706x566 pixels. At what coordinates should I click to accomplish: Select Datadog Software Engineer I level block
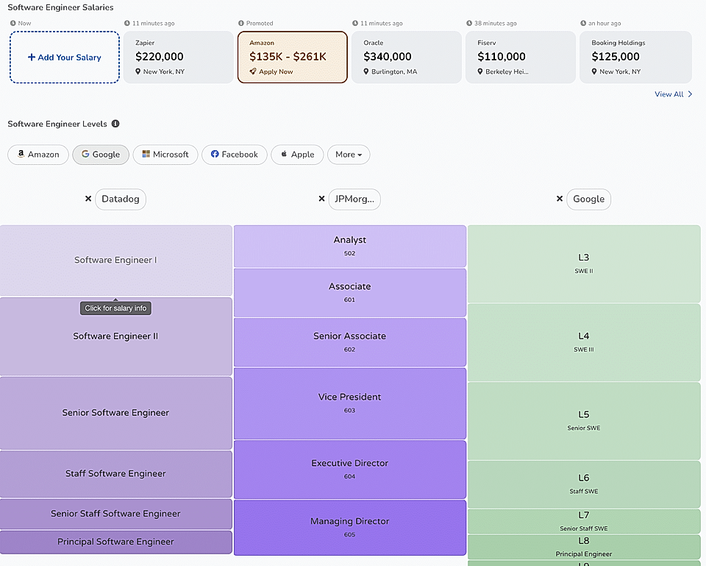pyautogui.click(x=115, y=261)
